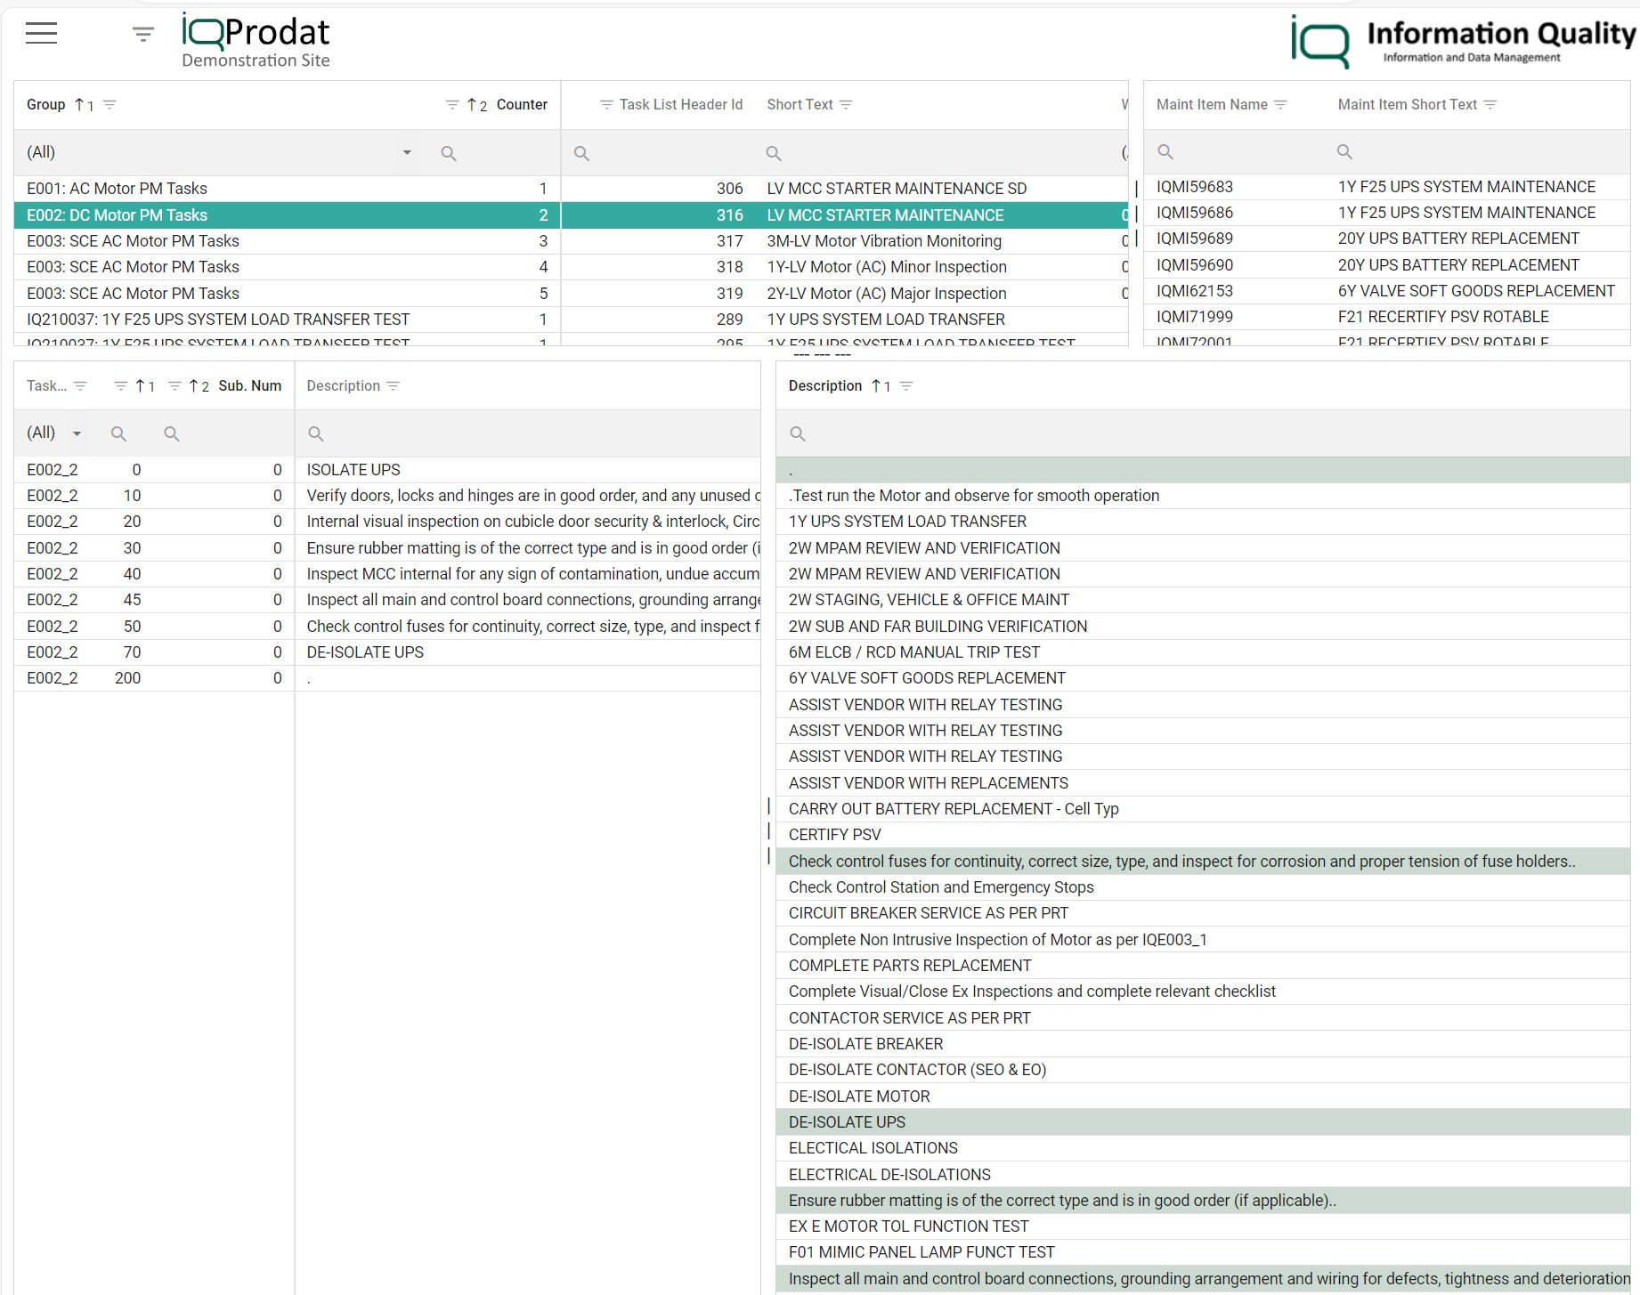Open the hamburger navigation menu

[x=40, y=33]
